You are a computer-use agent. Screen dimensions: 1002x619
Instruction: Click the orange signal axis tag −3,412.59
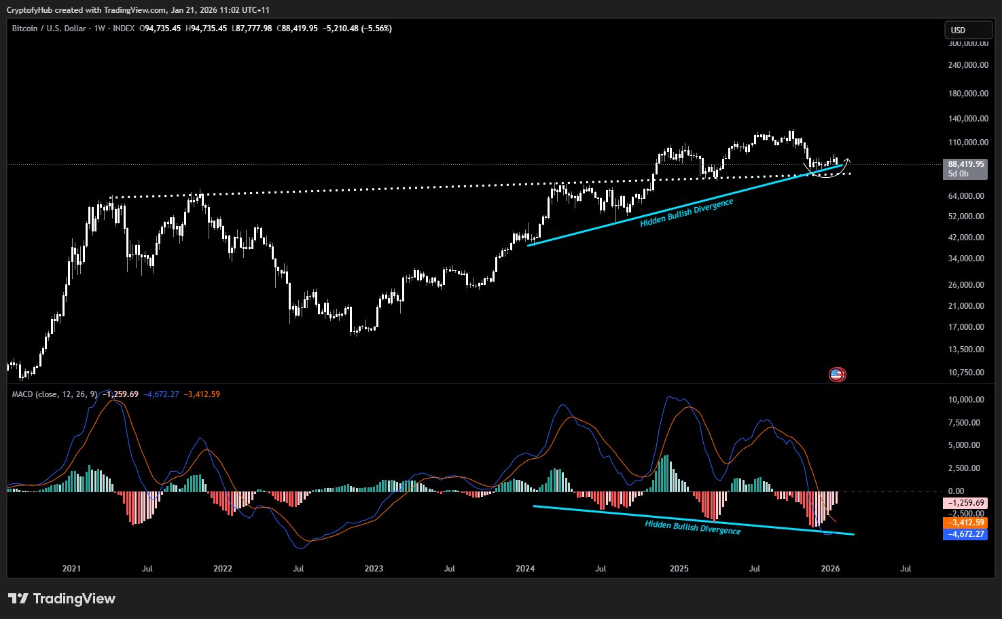coord(966,523)
